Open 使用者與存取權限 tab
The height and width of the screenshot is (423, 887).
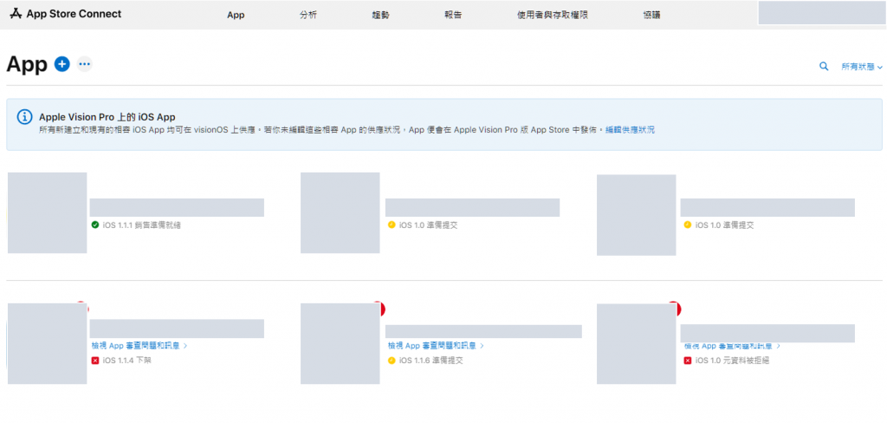click(553, 16)
